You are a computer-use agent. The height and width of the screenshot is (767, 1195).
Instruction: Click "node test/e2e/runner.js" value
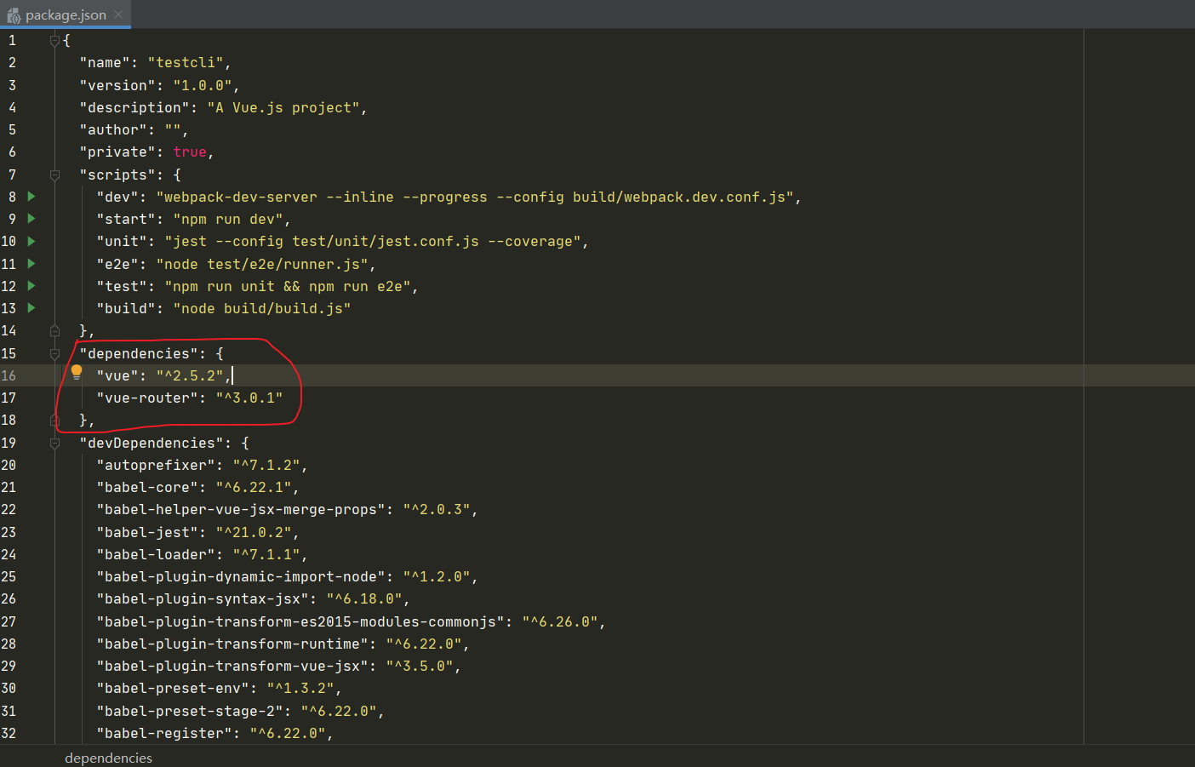[262, 264]
